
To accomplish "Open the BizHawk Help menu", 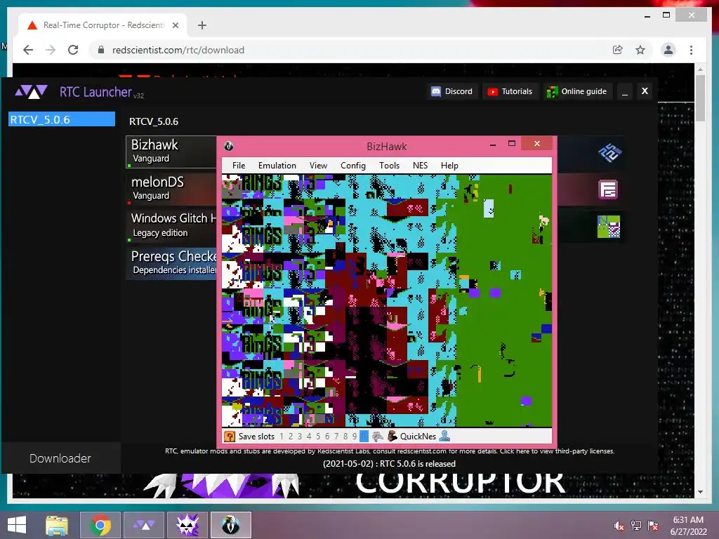I will point(449,166).
